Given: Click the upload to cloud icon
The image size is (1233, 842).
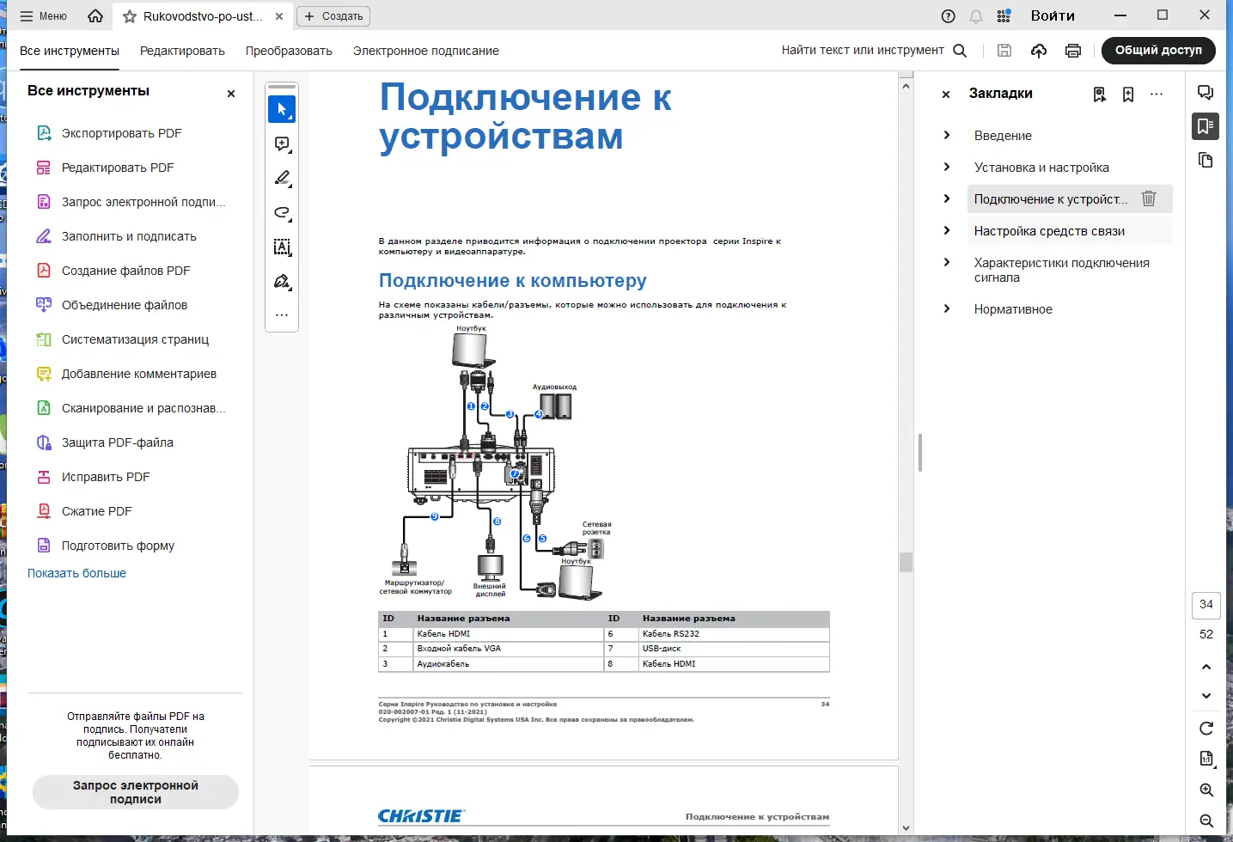Looking at the screenshot, I should (1039, 51).
